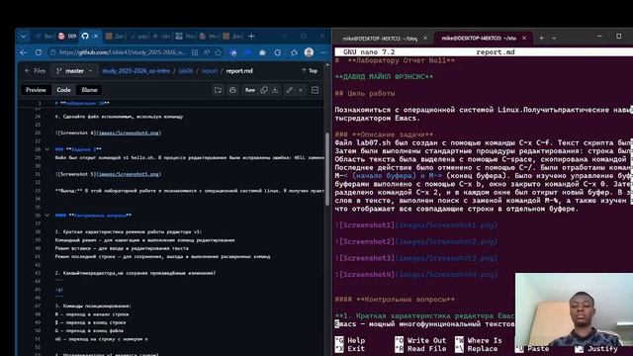Open a new terminal tab with the plus

click(x=541, y=38)
